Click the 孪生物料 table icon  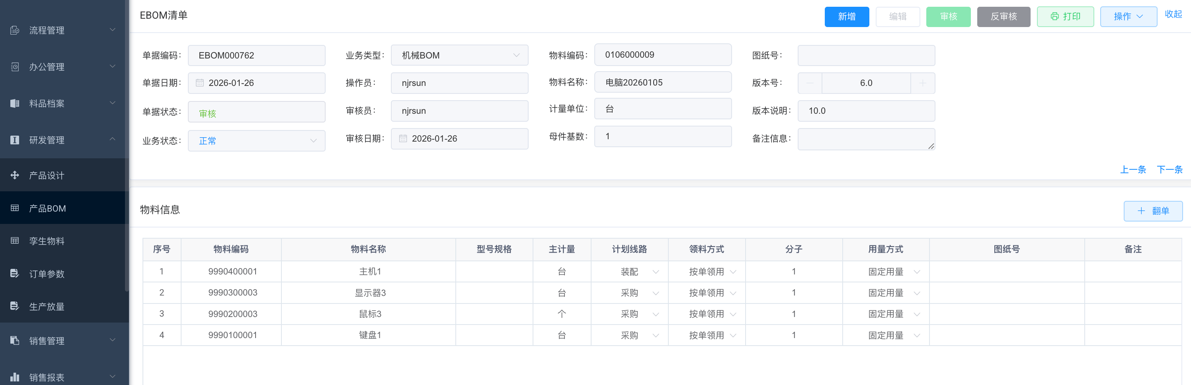pos(15,241)
